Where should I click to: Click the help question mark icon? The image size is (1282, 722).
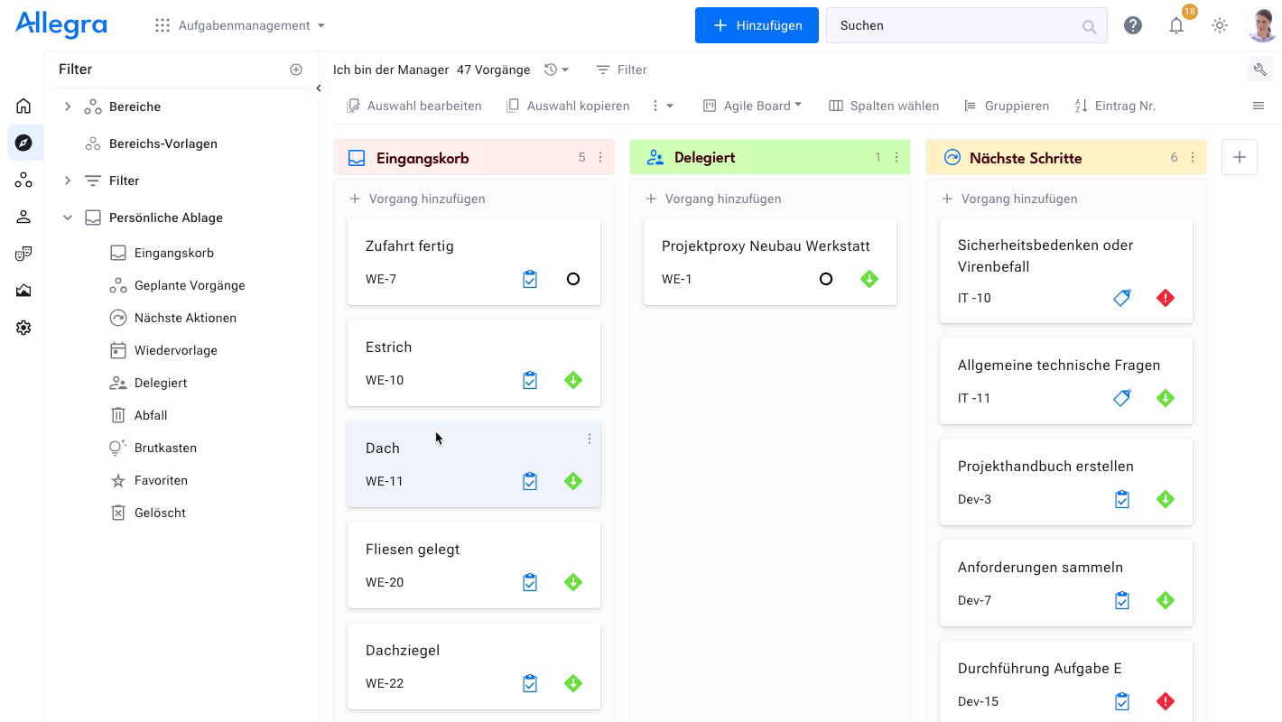pos(1132,26)
